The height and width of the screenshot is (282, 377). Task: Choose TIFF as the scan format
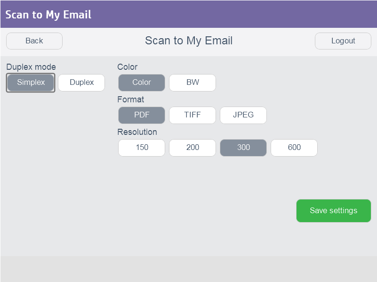(x=192, y=115)
